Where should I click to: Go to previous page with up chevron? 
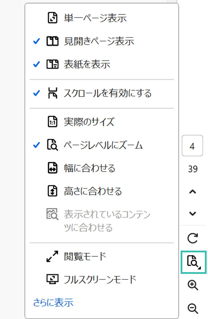(x=192, y=192)
